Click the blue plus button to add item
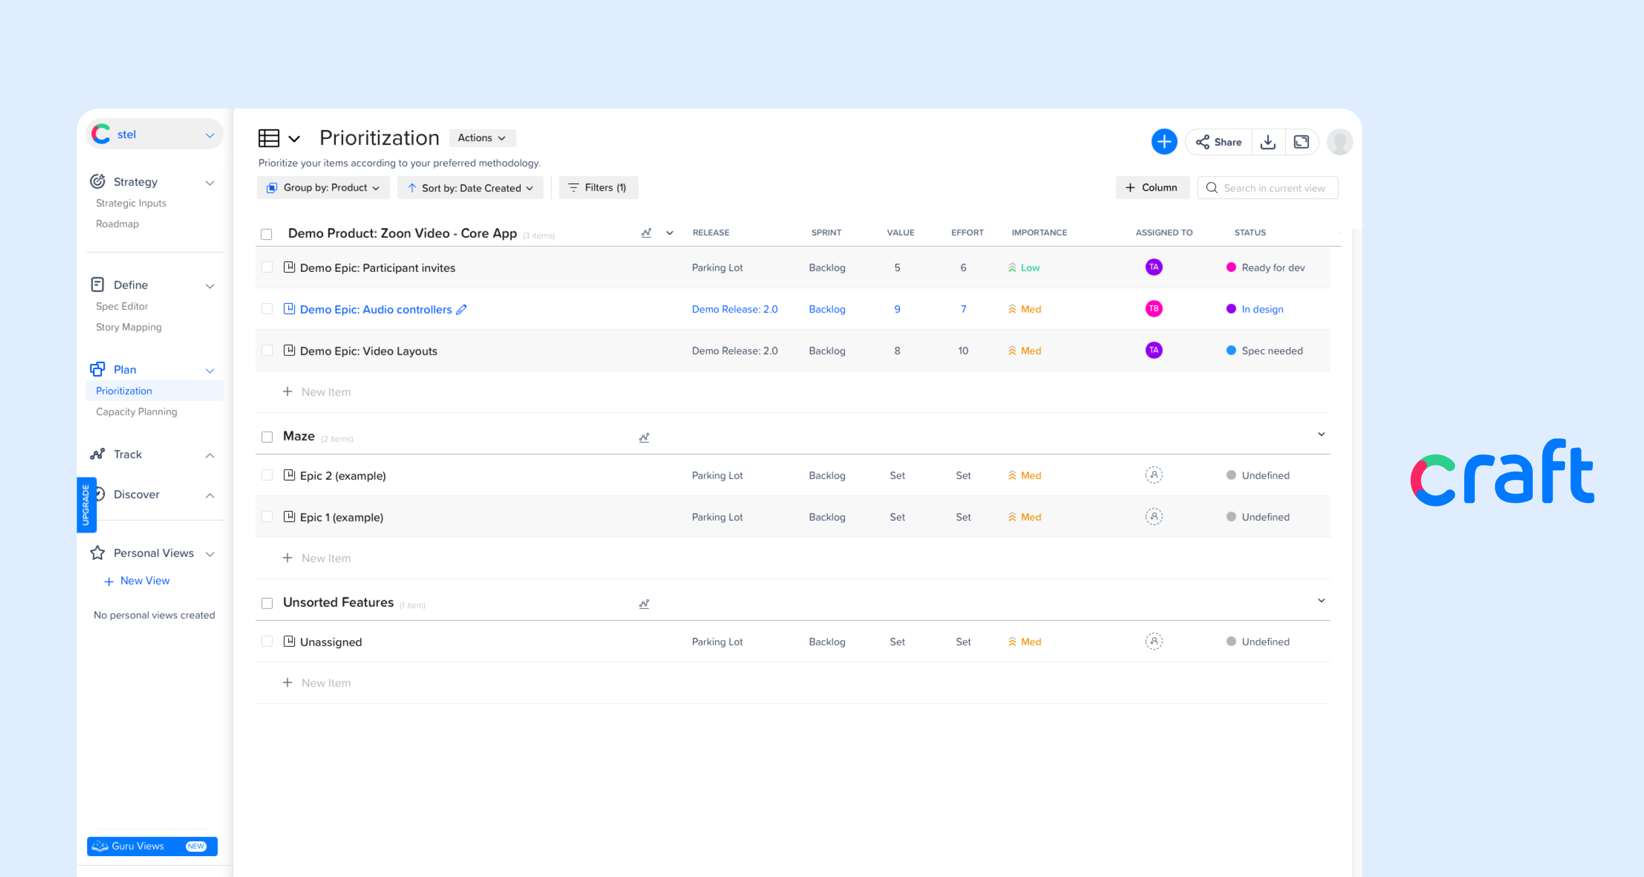 point(1164,142)
